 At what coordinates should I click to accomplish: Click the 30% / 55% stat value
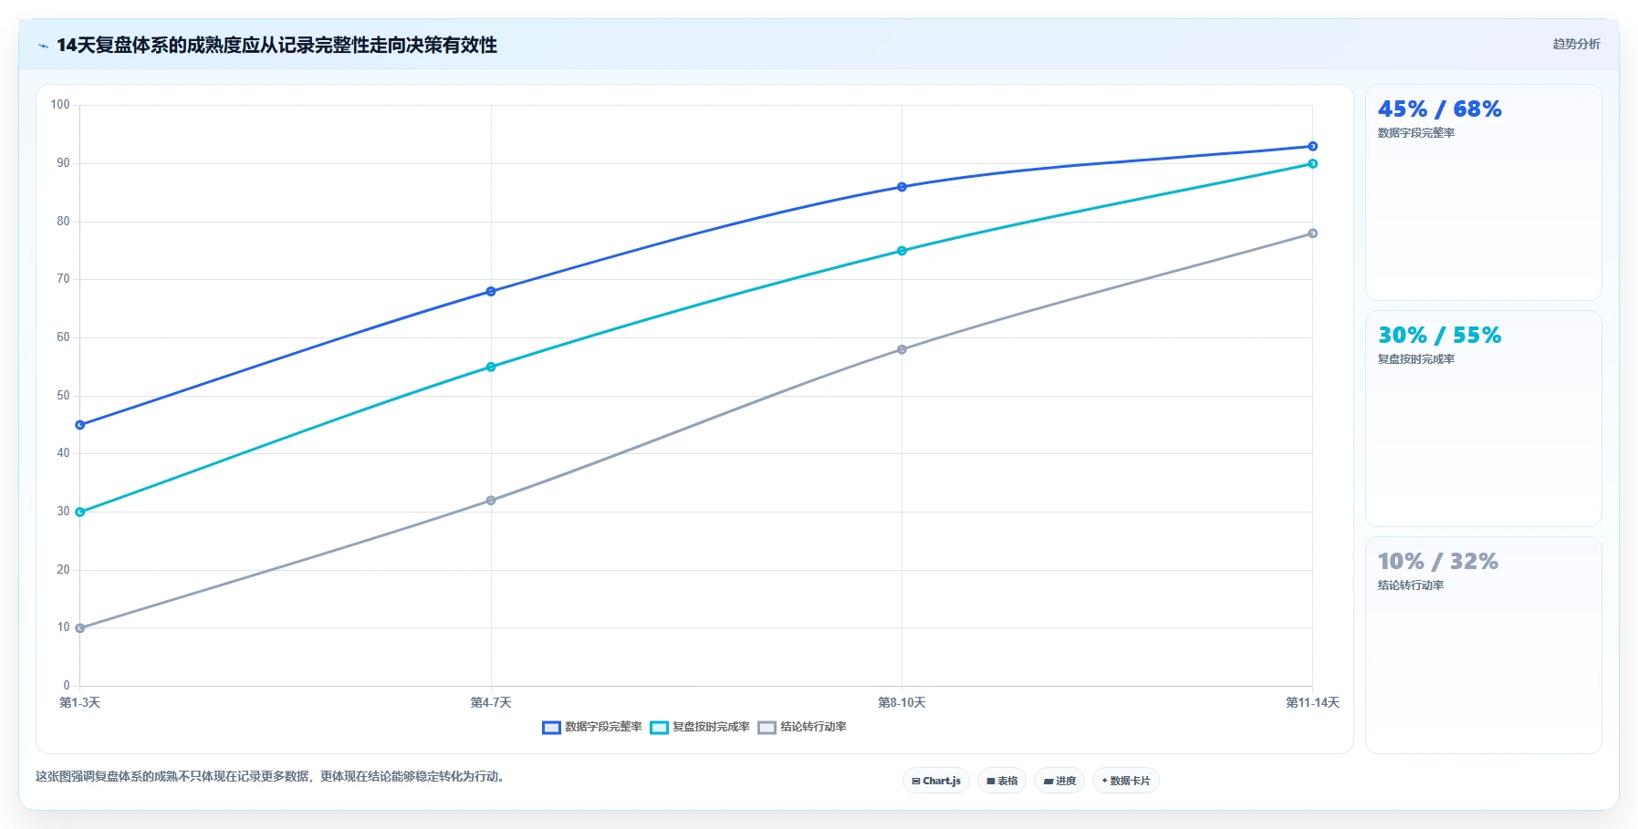click(x=1439, y=336)
